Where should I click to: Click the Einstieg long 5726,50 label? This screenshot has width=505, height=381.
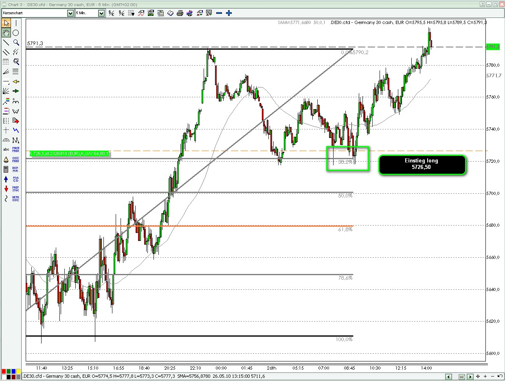coord(422,164)
